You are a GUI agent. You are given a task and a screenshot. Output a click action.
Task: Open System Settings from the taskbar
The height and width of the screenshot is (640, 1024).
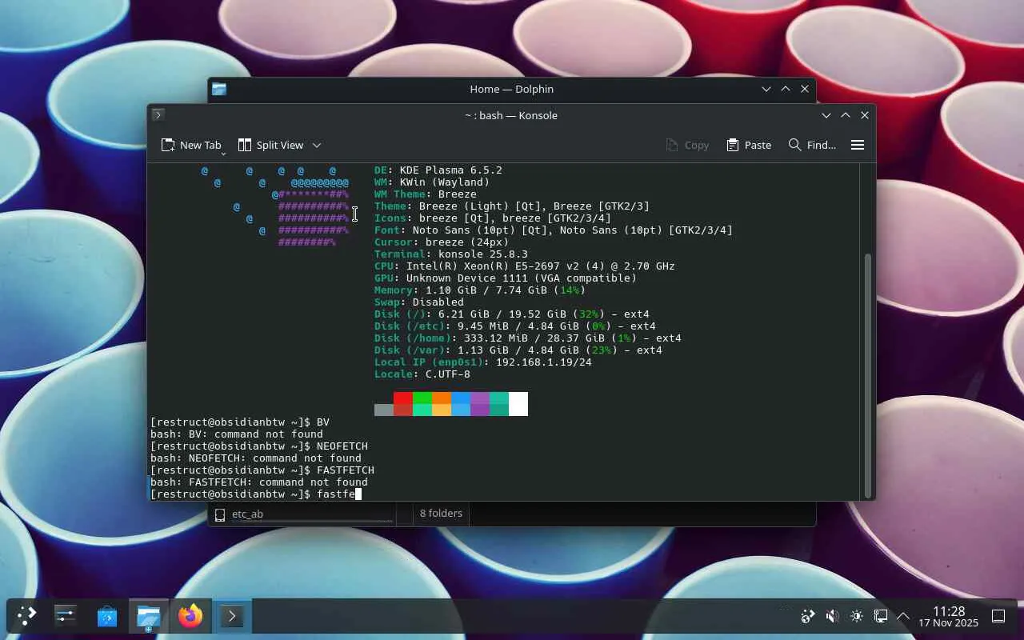click(x=66, y=616)
